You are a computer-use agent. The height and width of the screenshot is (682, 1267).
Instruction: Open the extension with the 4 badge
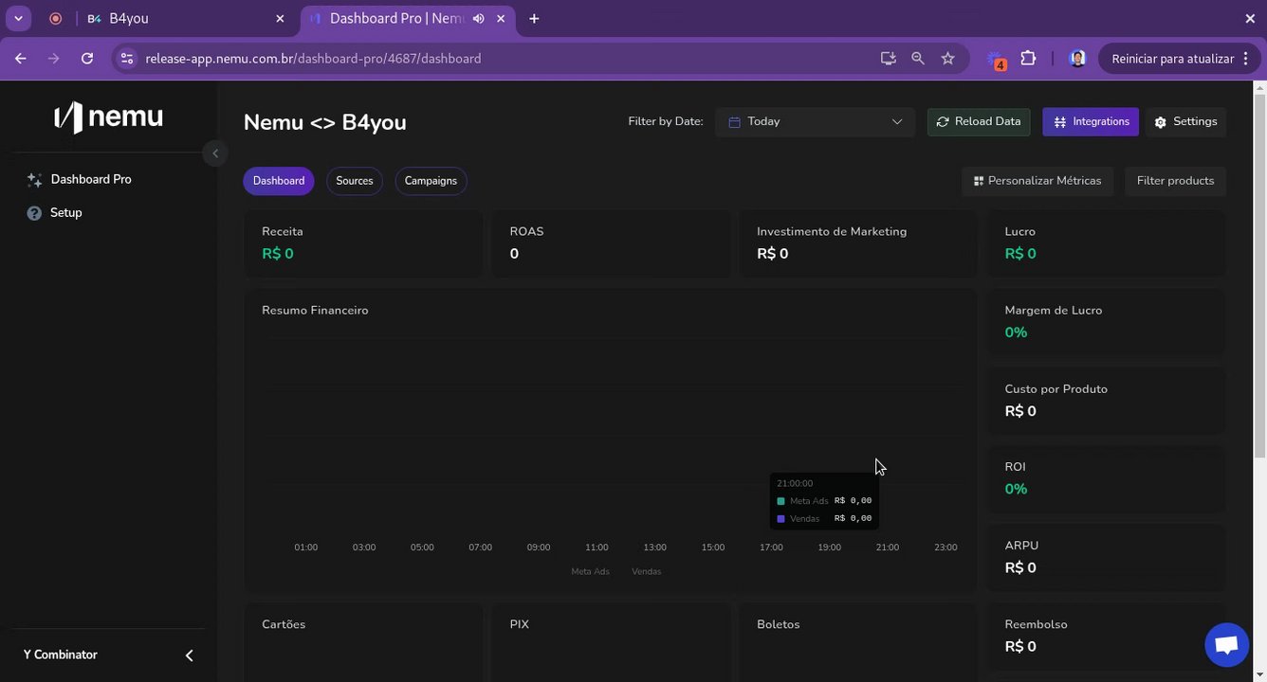(996, 60)
